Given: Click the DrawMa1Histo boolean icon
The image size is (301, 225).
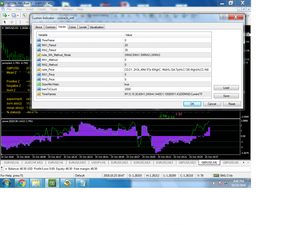Looking at the screenshot, I should pyautogui.click(x=39, y=84).
